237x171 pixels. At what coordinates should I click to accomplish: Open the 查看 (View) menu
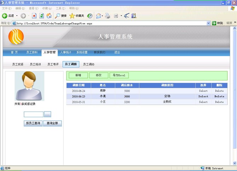coord(34,8)
